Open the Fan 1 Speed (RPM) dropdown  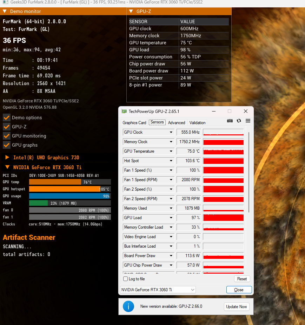point(171,180)
